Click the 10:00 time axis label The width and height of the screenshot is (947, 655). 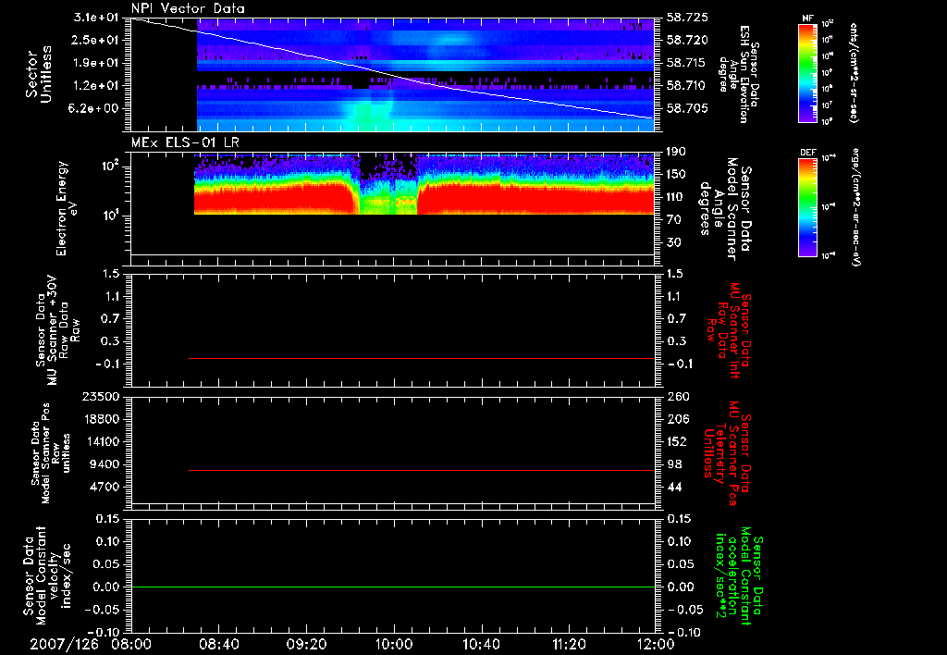click(x=394, y=644)
